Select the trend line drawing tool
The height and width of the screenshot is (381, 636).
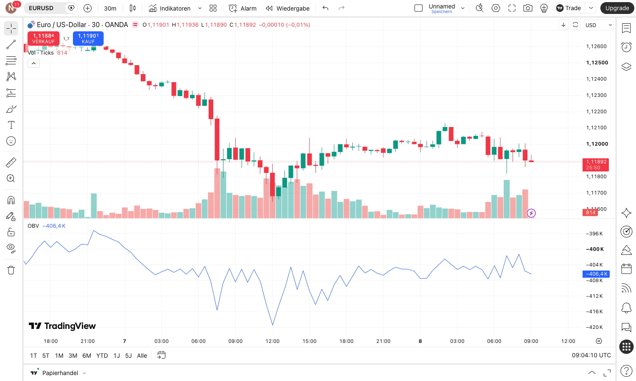(11, 44)
